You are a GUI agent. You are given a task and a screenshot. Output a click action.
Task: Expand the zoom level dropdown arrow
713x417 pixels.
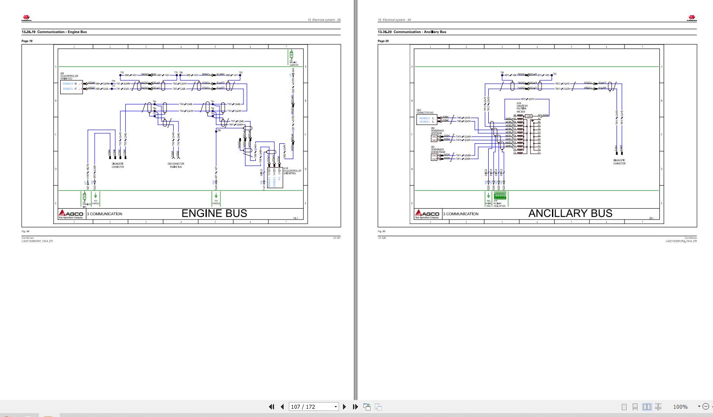click(699, 407)
